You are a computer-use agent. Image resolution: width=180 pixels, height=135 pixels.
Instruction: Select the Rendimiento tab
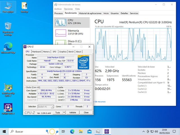[71, 13]
